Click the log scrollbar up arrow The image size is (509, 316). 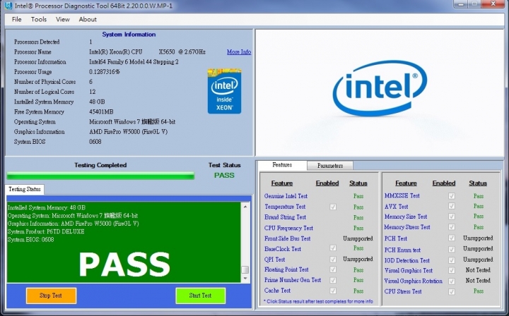pos(245,207)
